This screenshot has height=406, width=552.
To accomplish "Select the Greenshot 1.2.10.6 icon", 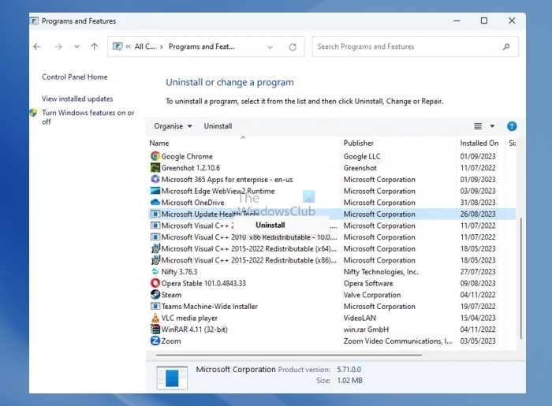I will [155, 167].
